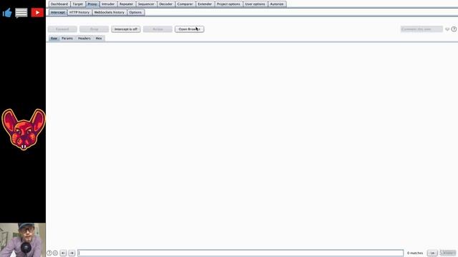
Task: Open the Action button menu
Action: [157, 29]
